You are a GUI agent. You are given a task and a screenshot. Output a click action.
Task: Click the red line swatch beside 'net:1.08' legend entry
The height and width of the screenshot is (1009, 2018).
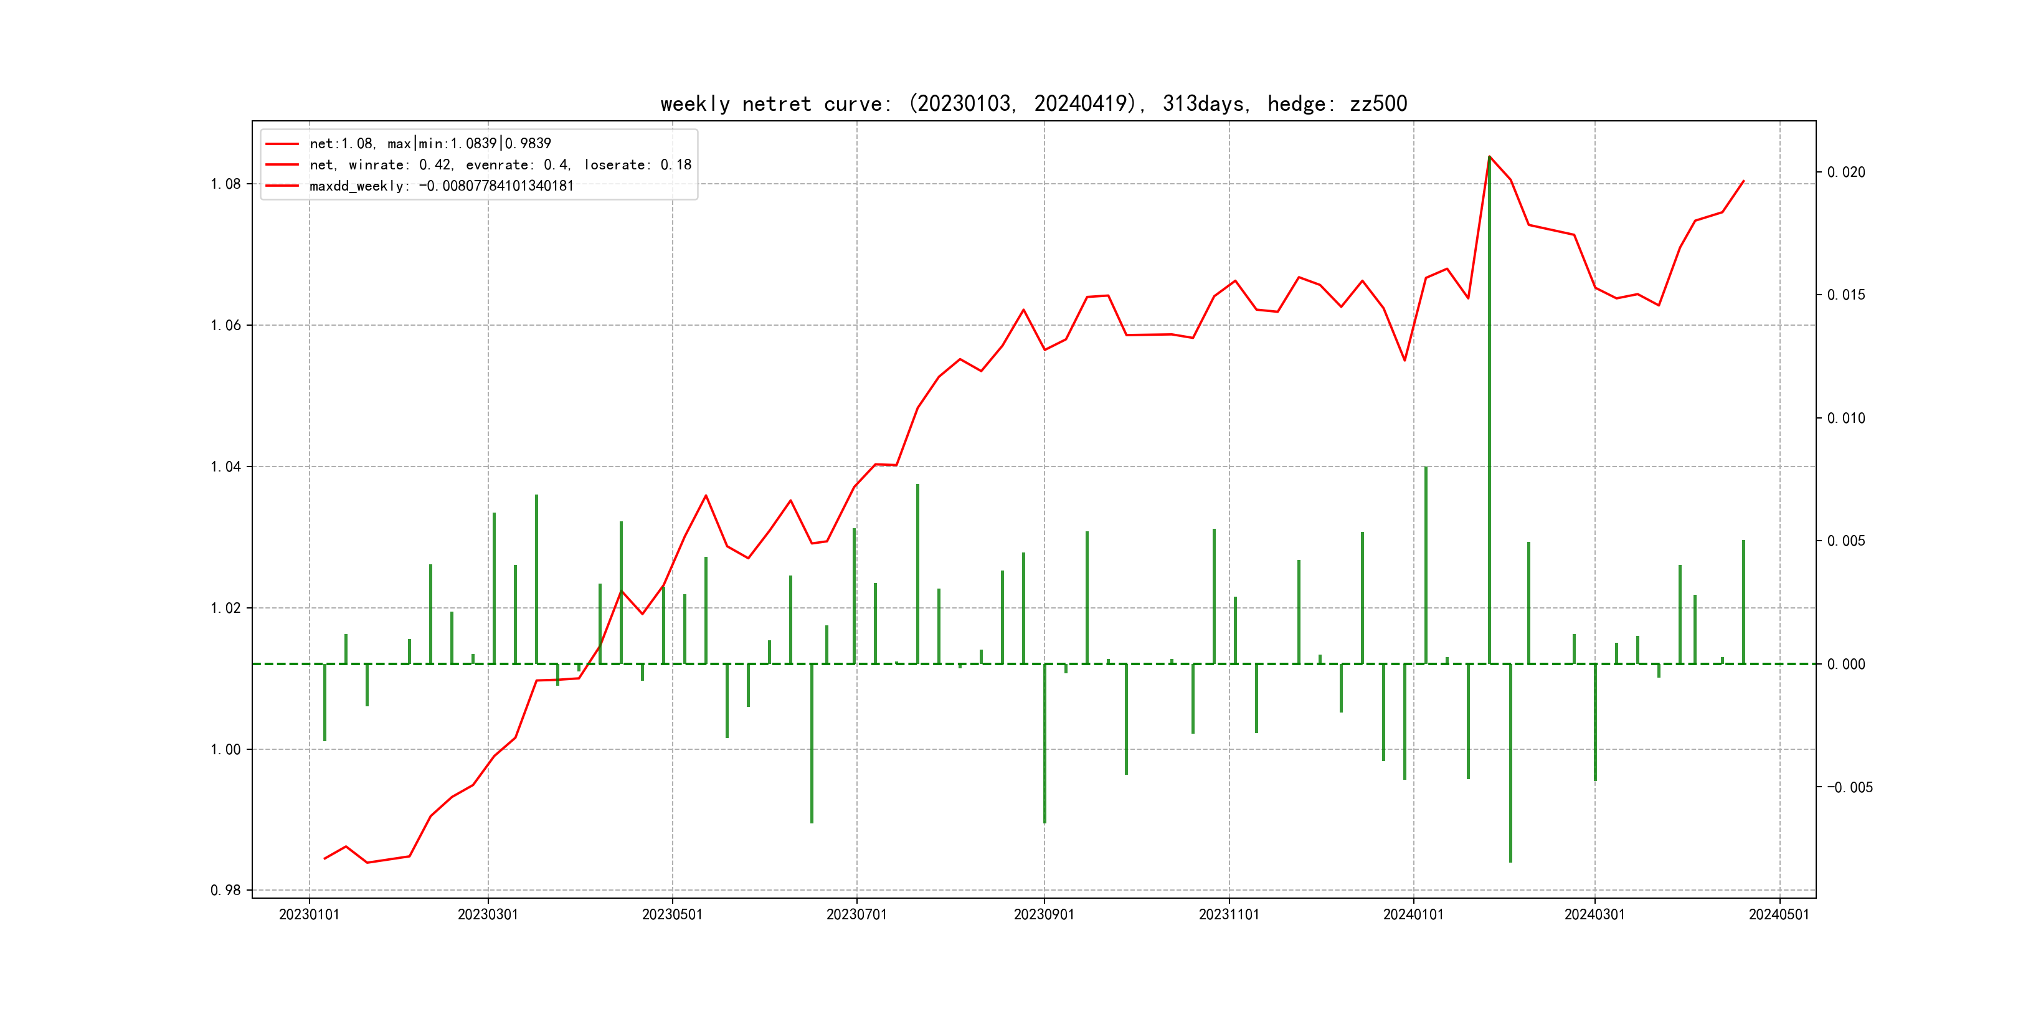tap(282, 144)
